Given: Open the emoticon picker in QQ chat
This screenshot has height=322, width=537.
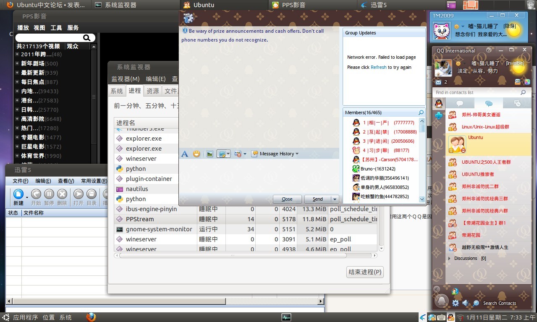Looking at the screenshot, I should (196, 154).
